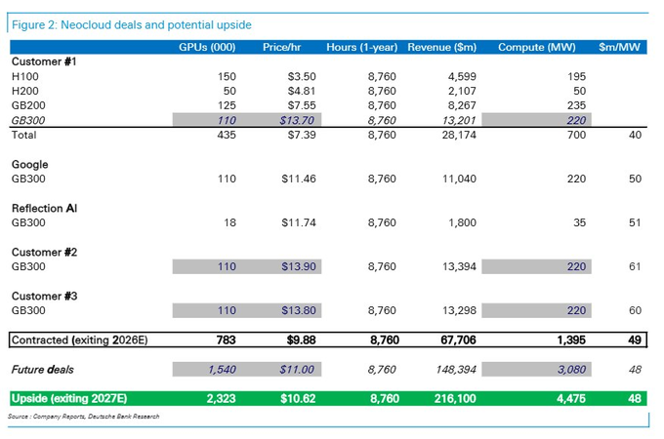The height and width of the screenshot is (439, 664).
Task: Click the Future deals revenue '148,394'
Action: (456, 370)
